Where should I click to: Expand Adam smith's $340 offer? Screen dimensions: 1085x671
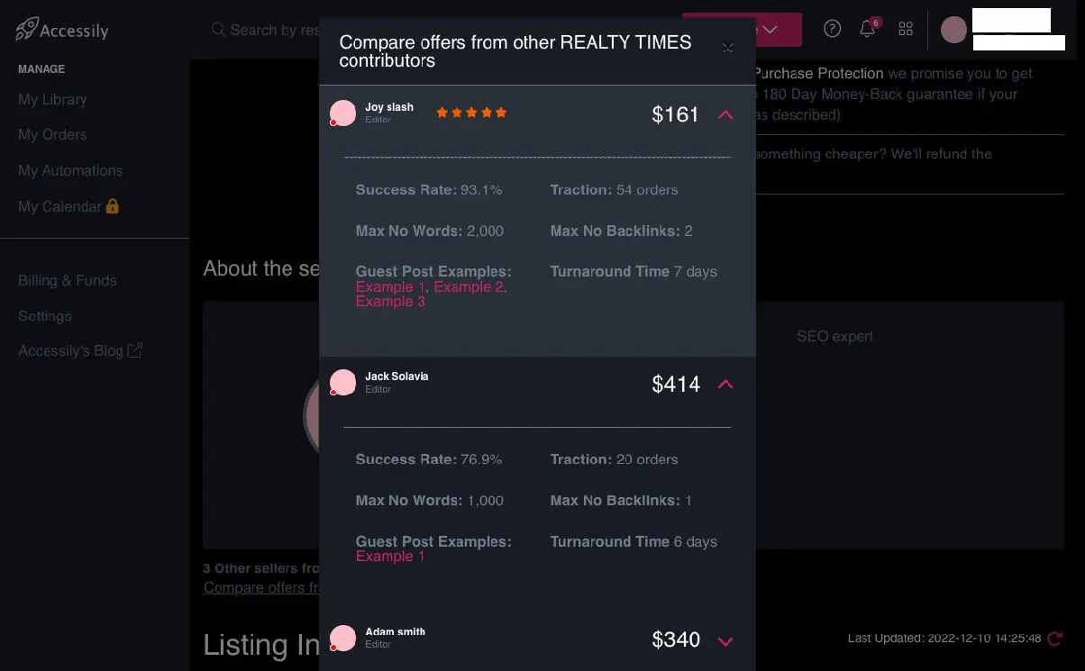[725, 640]
